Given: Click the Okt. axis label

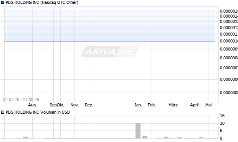Looking at the screenshot, I should coord(60,105).
